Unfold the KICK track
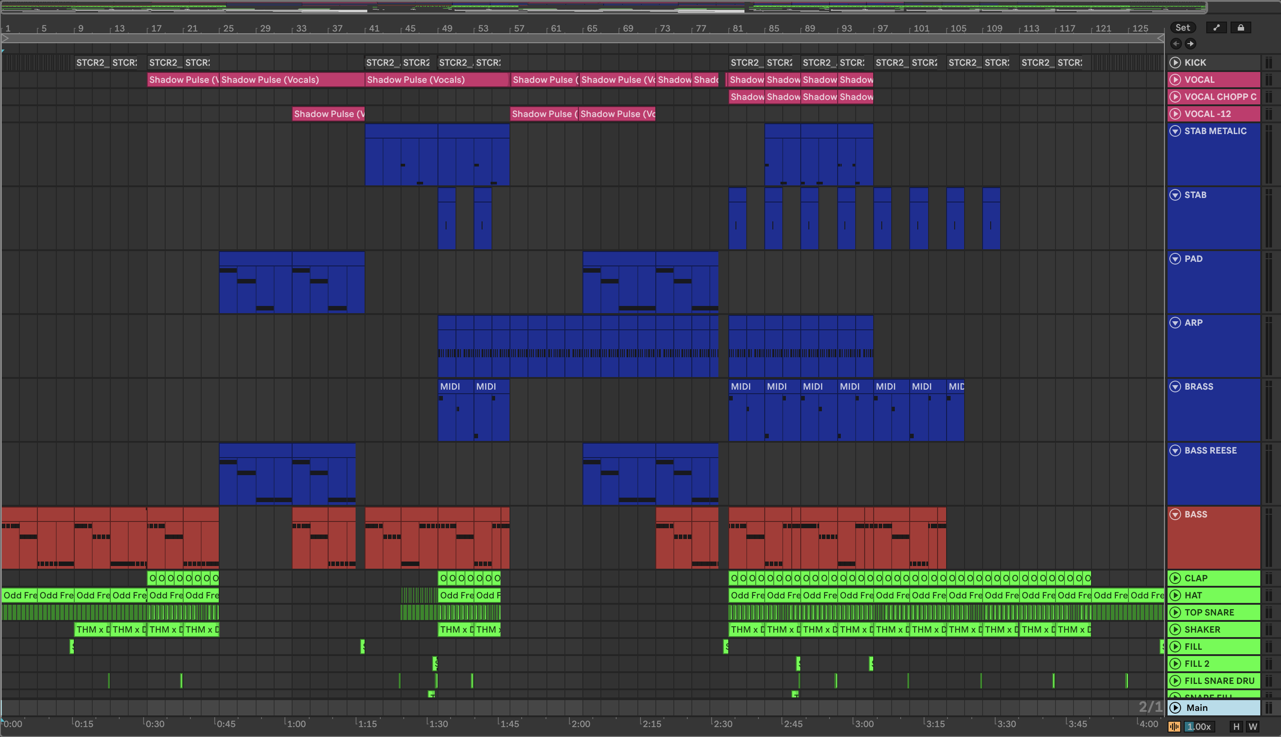 [x=1175, y=63]
